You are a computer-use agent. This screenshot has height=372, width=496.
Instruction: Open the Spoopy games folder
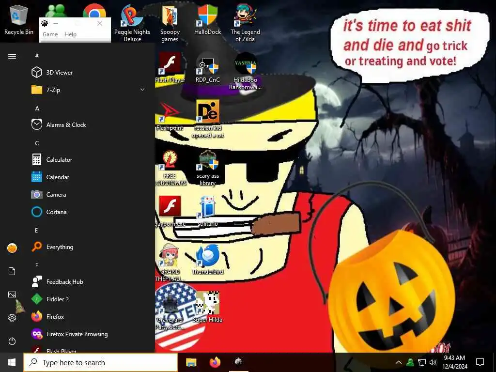(170, 23)
